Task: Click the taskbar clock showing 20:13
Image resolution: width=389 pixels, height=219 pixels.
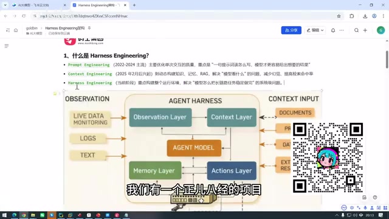Action: [x=370, y=215]
